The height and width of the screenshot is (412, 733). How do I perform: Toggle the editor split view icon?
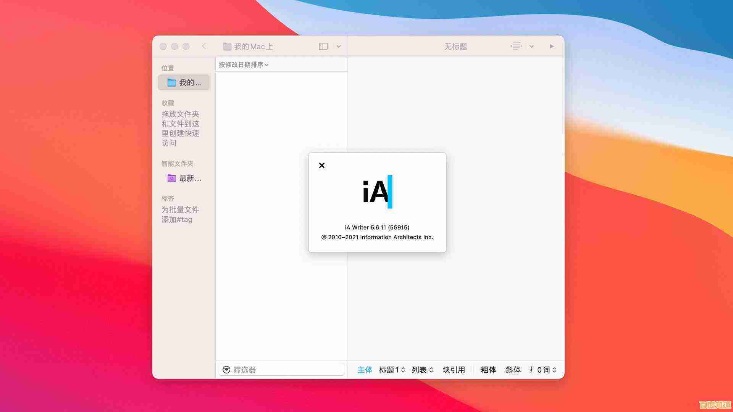click(323, 46)
